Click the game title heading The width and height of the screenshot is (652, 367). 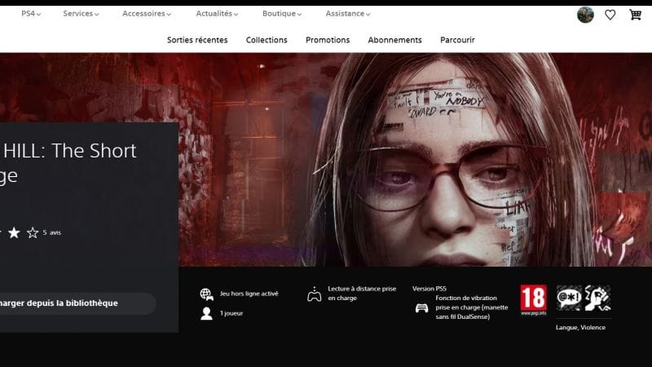click(x=68, y=162)
